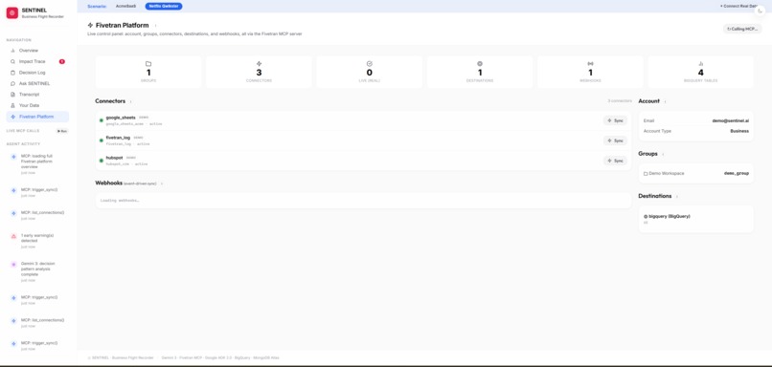This screenshot has height=367, width=772.
Task: Open the Your Data page
Action: 37,106
